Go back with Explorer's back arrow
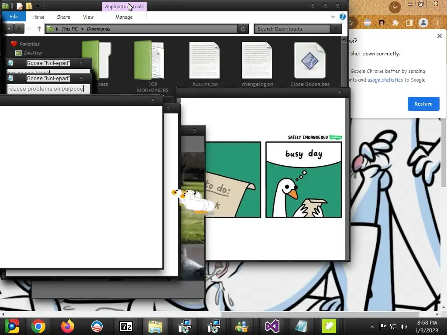 [x=9, y=29]
